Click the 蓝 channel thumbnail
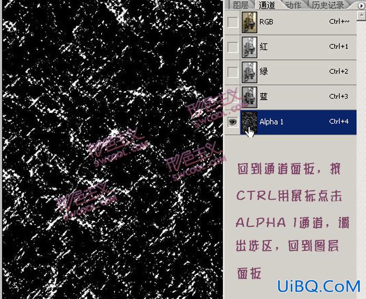 [x=249, y=97]
